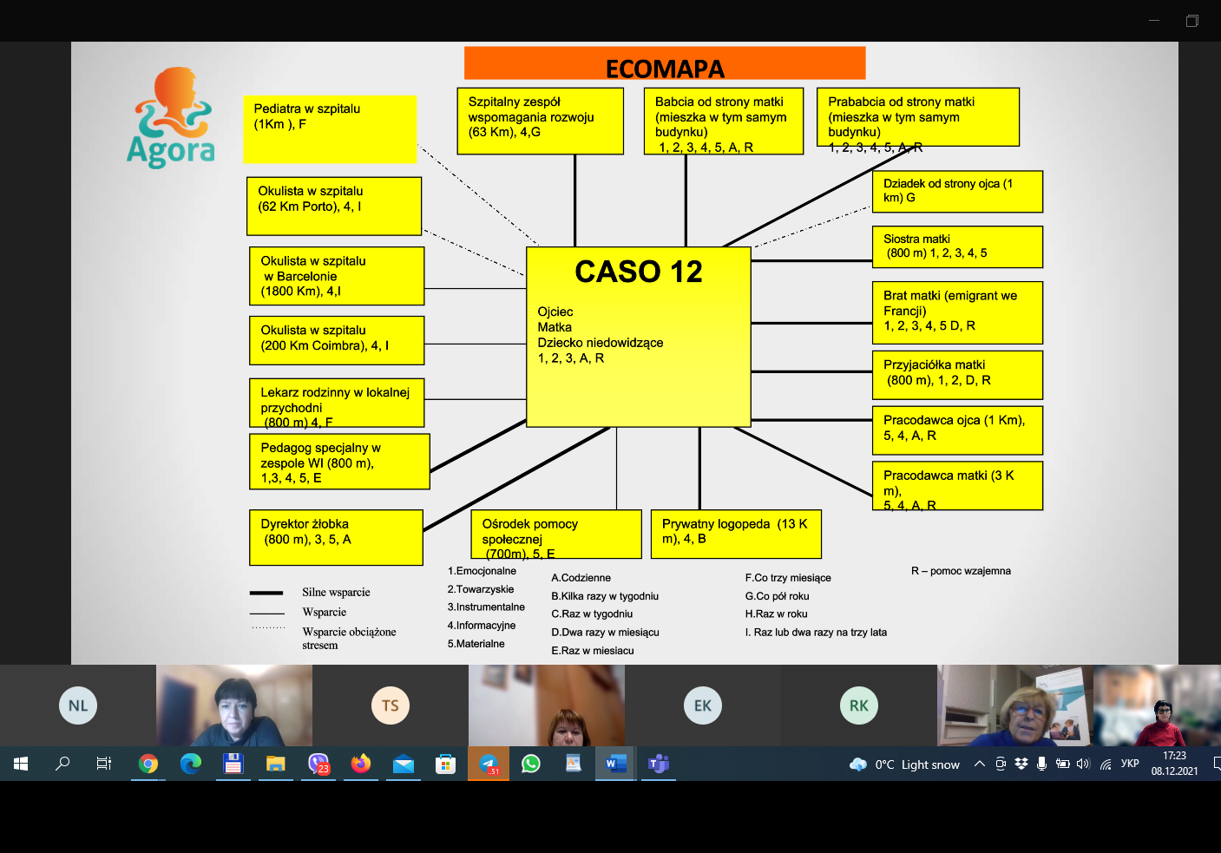
Task: Switch to the Word document in taskbar
Action: point(616,764)
